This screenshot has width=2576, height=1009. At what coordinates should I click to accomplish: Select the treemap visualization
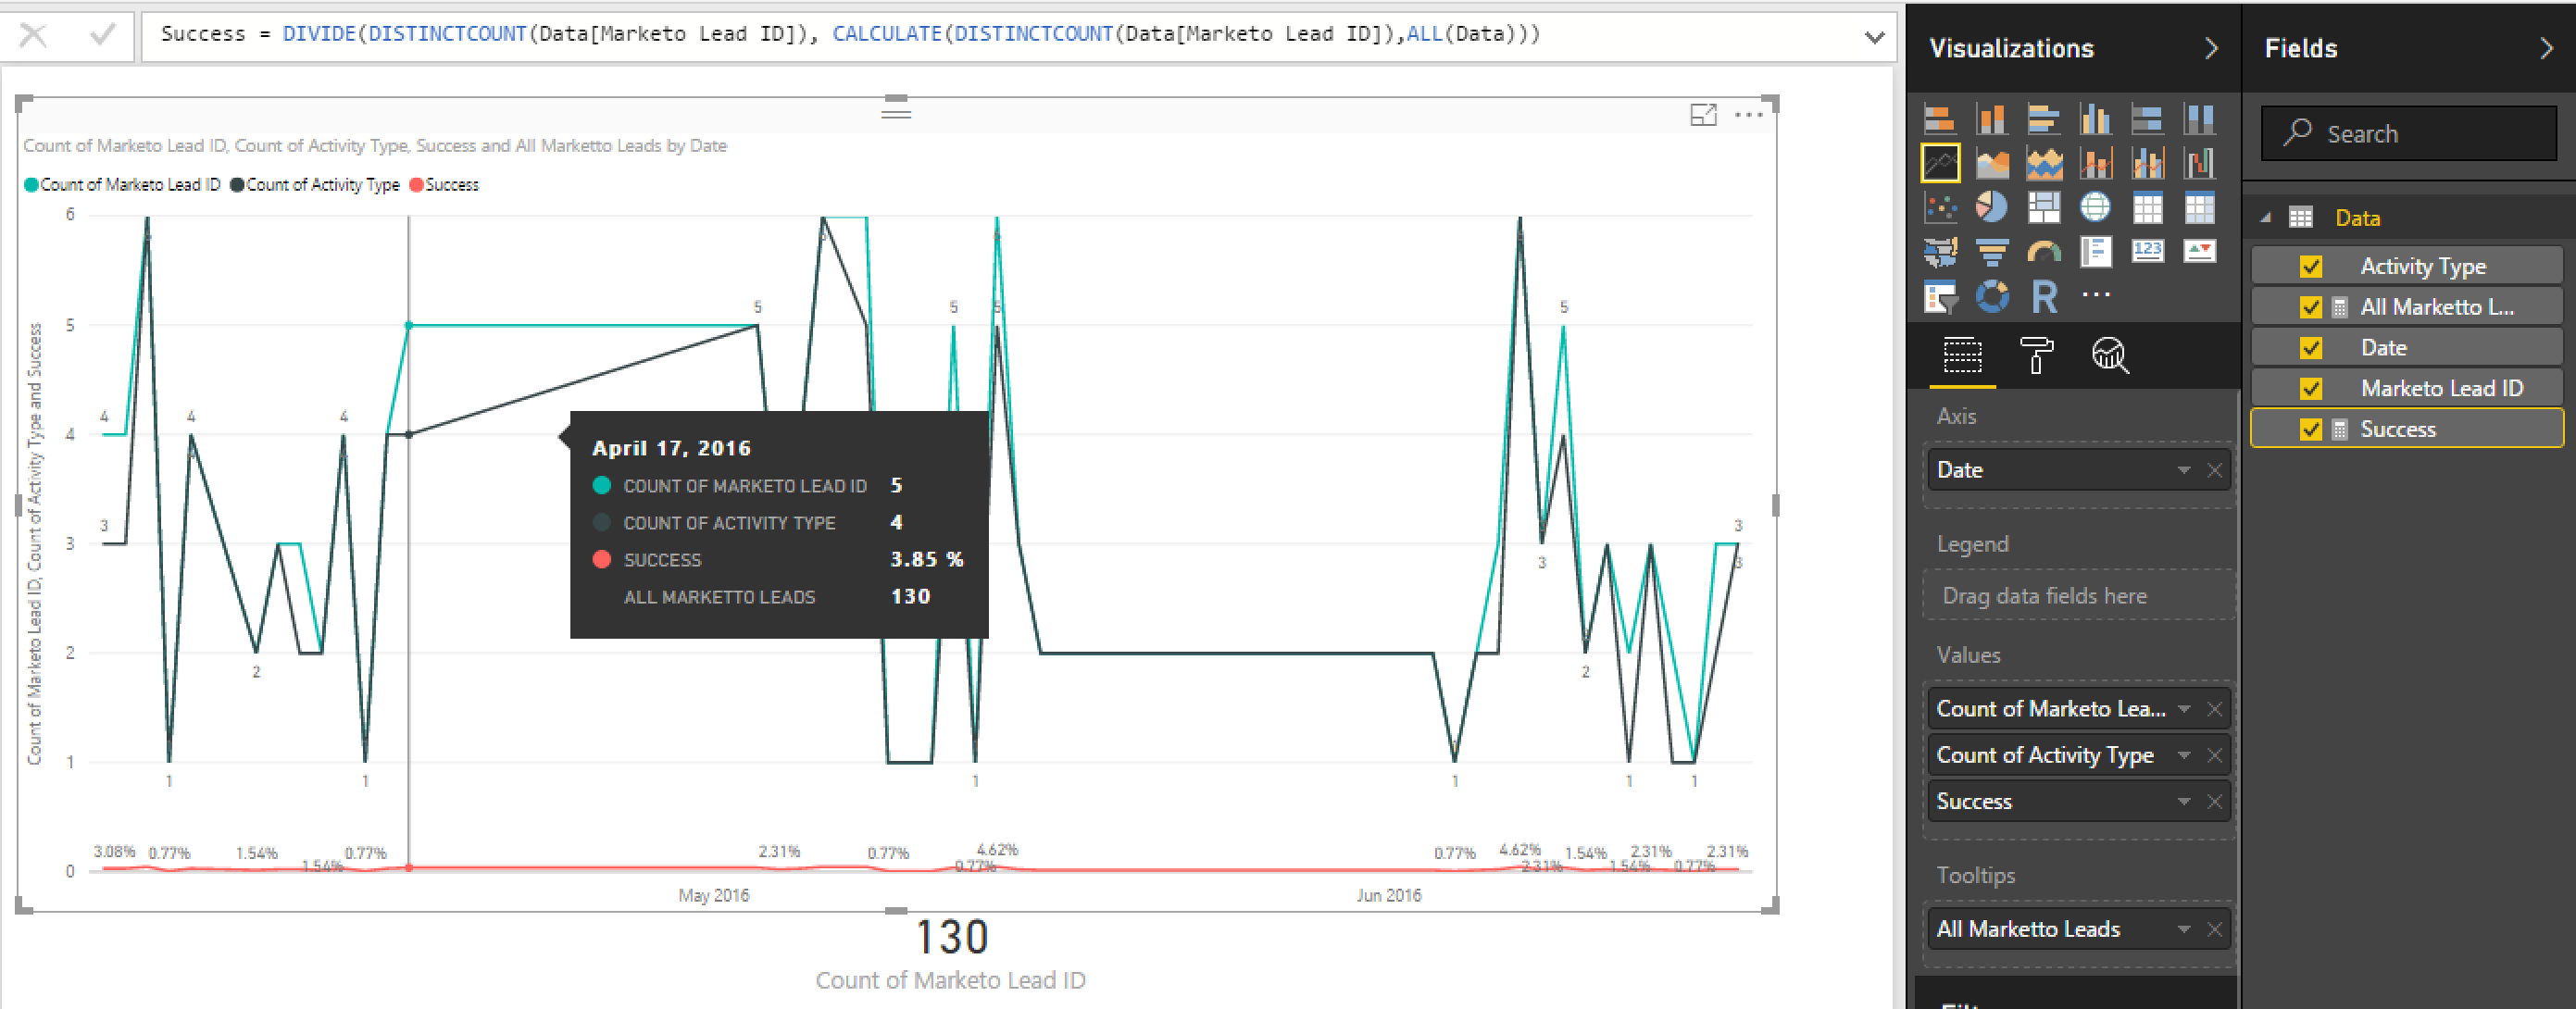[2043, 207]
